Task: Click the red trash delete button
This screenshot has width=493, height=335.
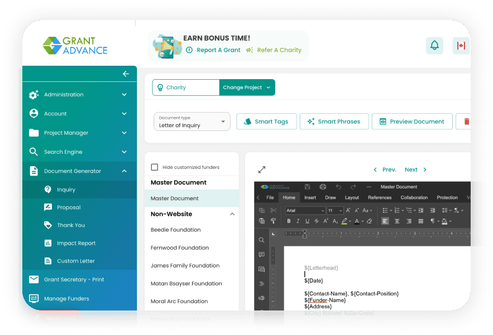Action: tap(467, 122)
